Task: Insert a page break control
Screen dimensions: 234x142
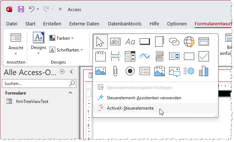Action: 115,56
